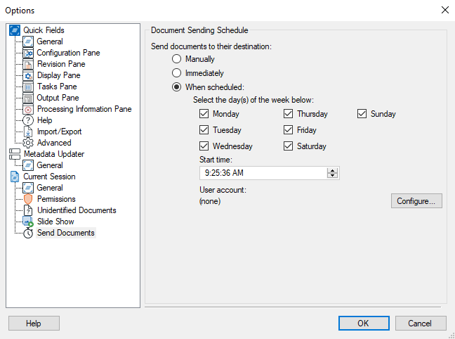Image resolution: width=455 pixels, height=339 pixels.
Task: Uncheck the Wednesday checkbox
Action: pos(204,146)
